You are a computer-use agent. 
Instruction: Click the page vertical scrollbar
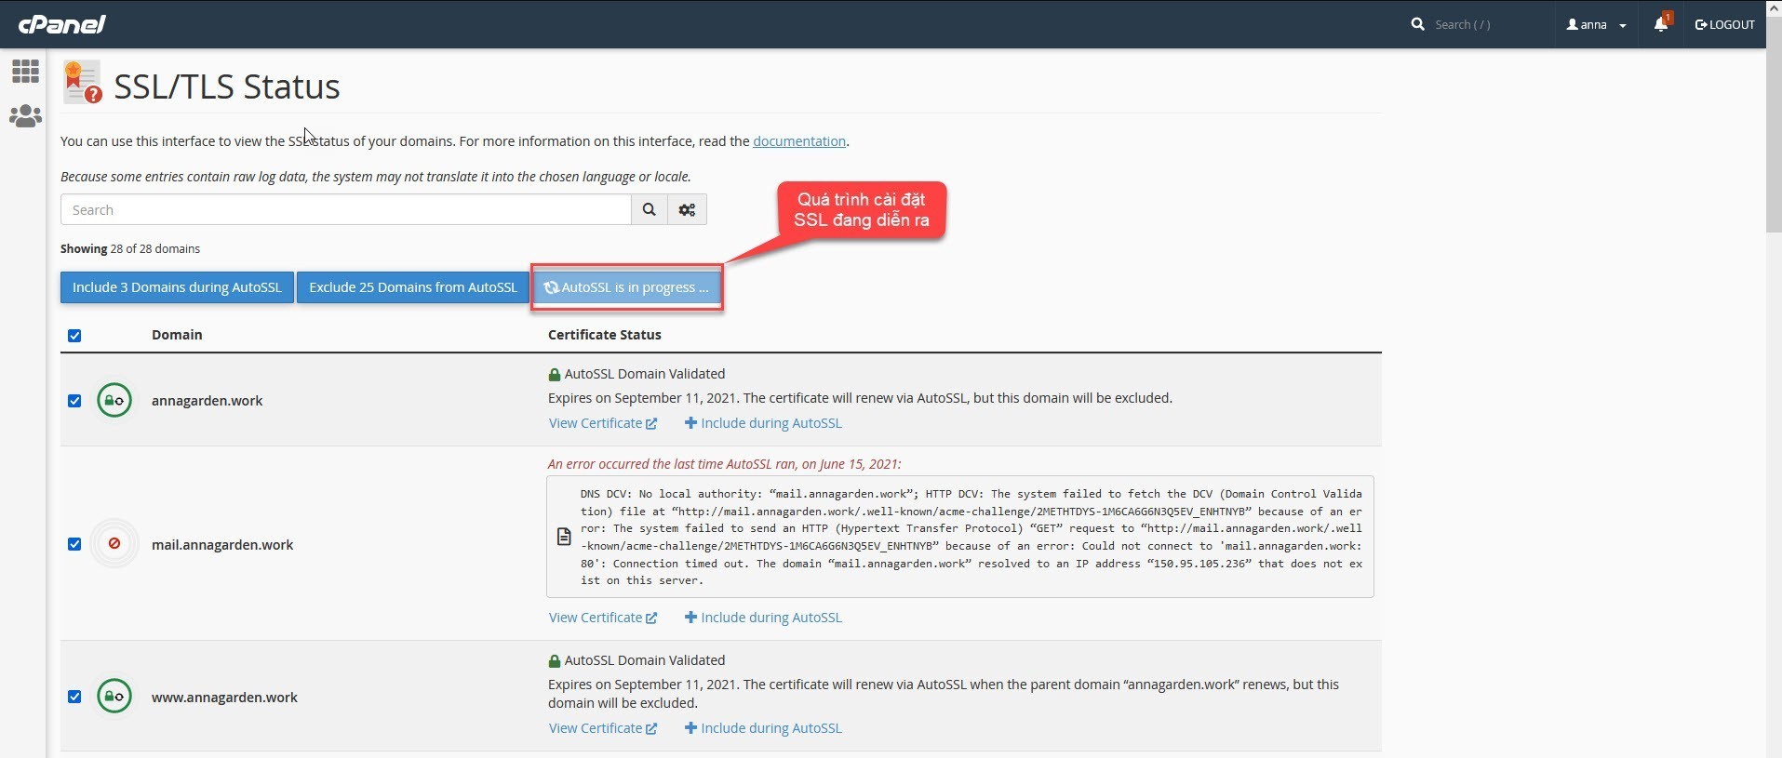point(1774,140)
